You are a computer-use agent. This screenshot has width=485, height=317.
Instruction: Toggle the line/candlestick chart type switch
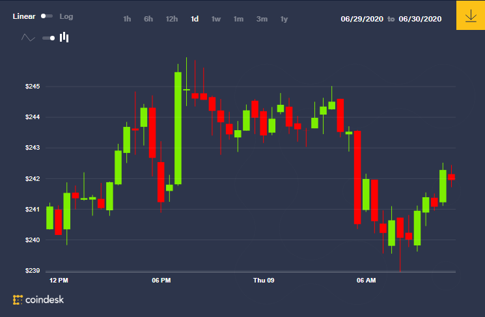pyautogui.click(x=49, y=38)
